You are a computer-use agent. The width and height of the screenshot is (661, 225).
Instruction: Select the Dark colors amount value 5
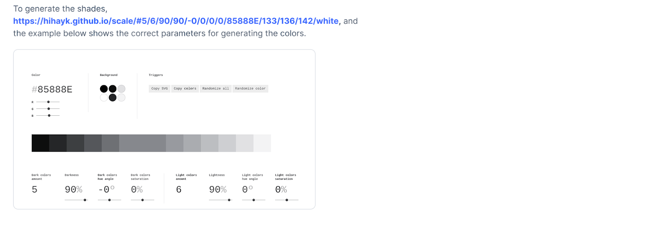click(x=35, y=190)
